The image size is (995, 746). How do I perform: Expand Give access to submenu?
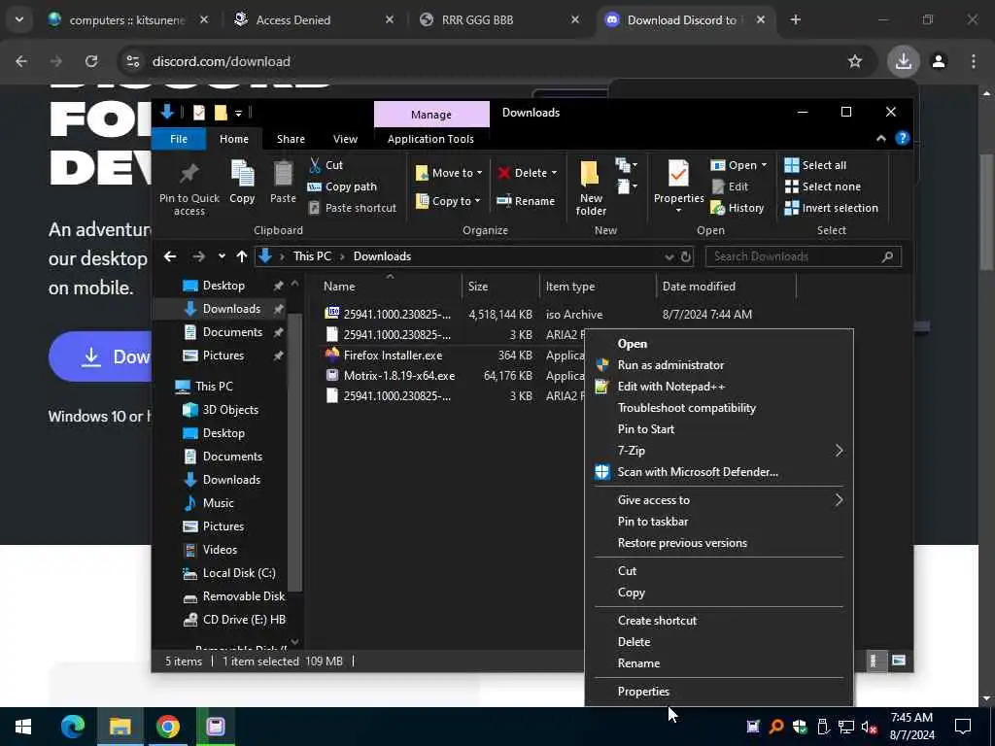click(x=719, y=500)
